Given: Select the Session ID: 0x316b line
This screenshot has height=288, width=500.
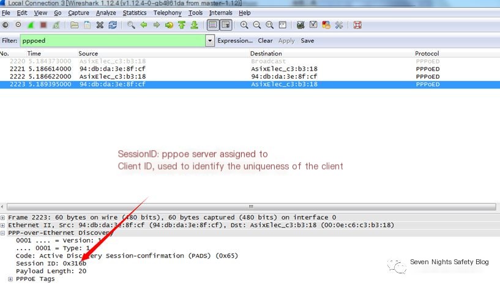Looking at the screenshot, I should click(51, 264).
